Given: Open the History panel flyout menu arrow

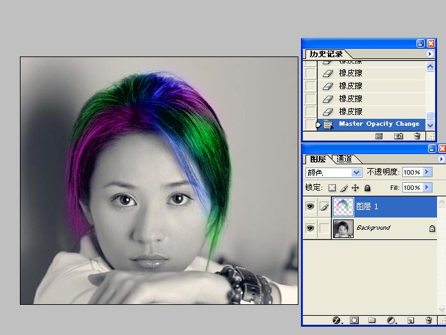Looking at the screenshot, I should tap(430, 54).
